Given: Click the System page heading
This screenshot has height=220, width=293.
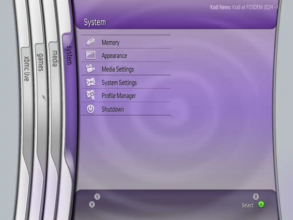Looking at the screenshot, I should 95,22.
